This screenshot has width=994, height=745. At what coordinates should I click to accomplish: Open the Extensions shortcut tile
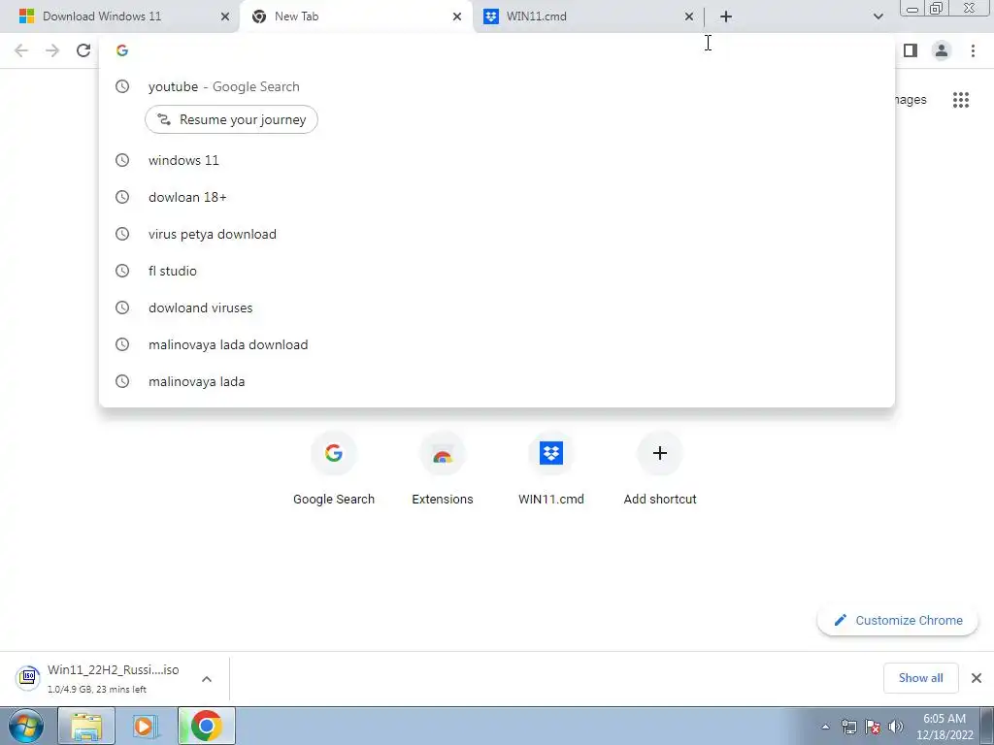[443, 469]
